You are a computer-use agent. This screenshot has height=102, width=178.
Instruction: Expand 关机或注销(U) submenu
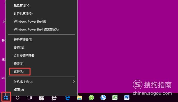pos(42,82)
